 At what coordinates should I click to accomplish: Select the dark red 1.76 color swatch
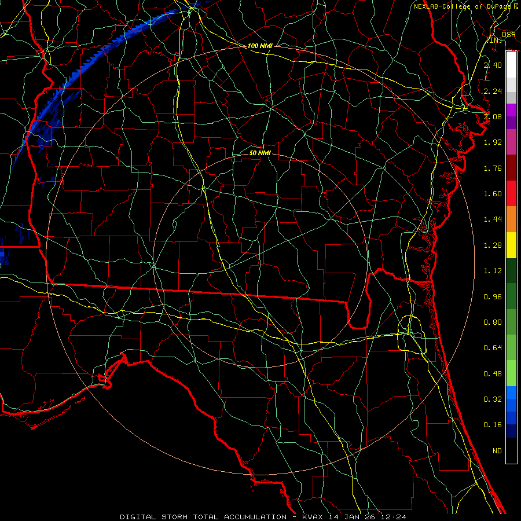pyautogui.click(x=511, y=168)
